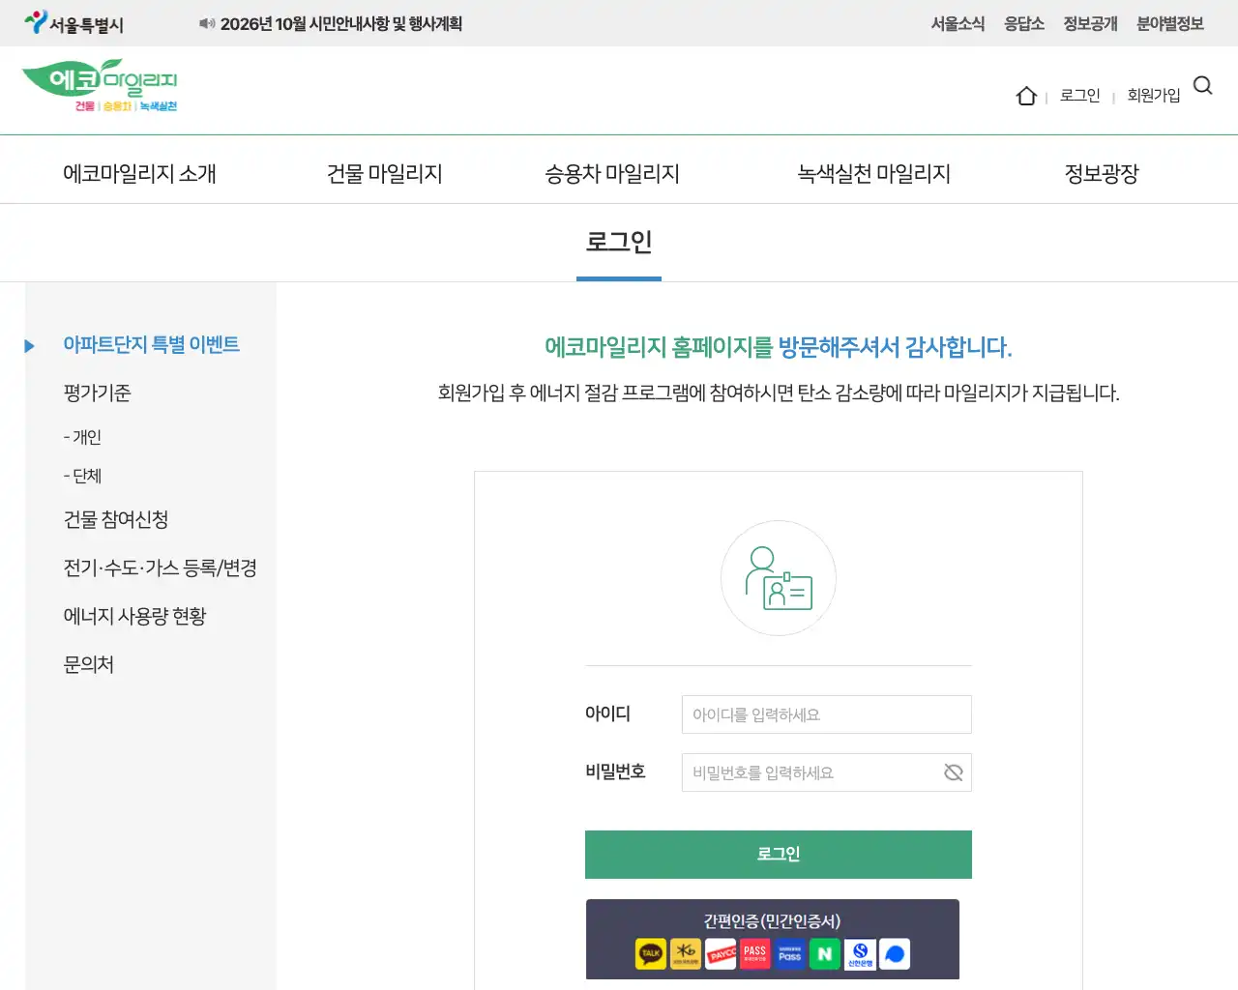Choose PAYCO authentication icon
1238x990 pixels.
721,954
